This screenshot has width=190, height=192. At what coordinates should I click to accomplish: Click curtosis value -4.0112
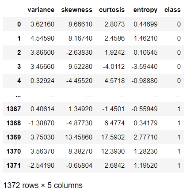click(114, 67)
